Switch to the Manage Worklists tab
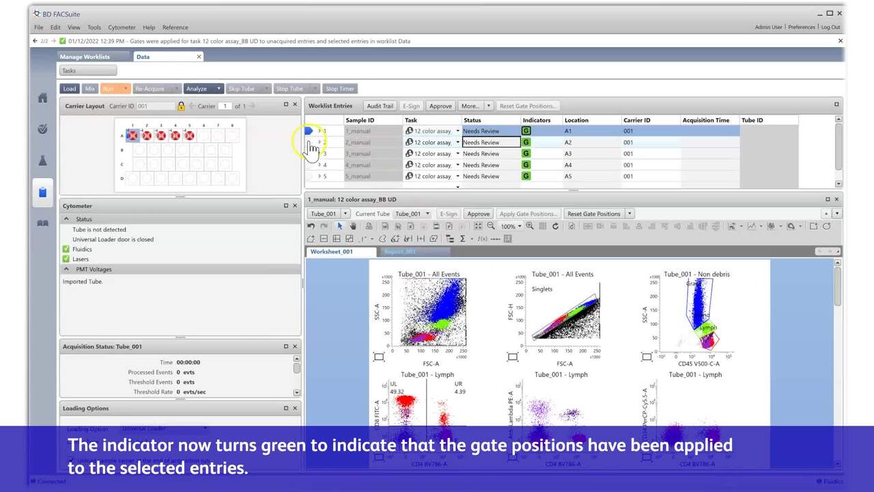This screenshot has width=874, height=492. click(x=85, y=57)
